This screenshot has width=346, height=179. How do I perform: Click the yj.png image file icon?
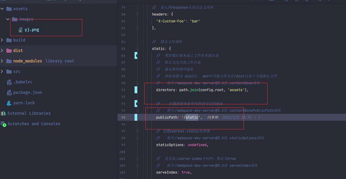(20, 30)
